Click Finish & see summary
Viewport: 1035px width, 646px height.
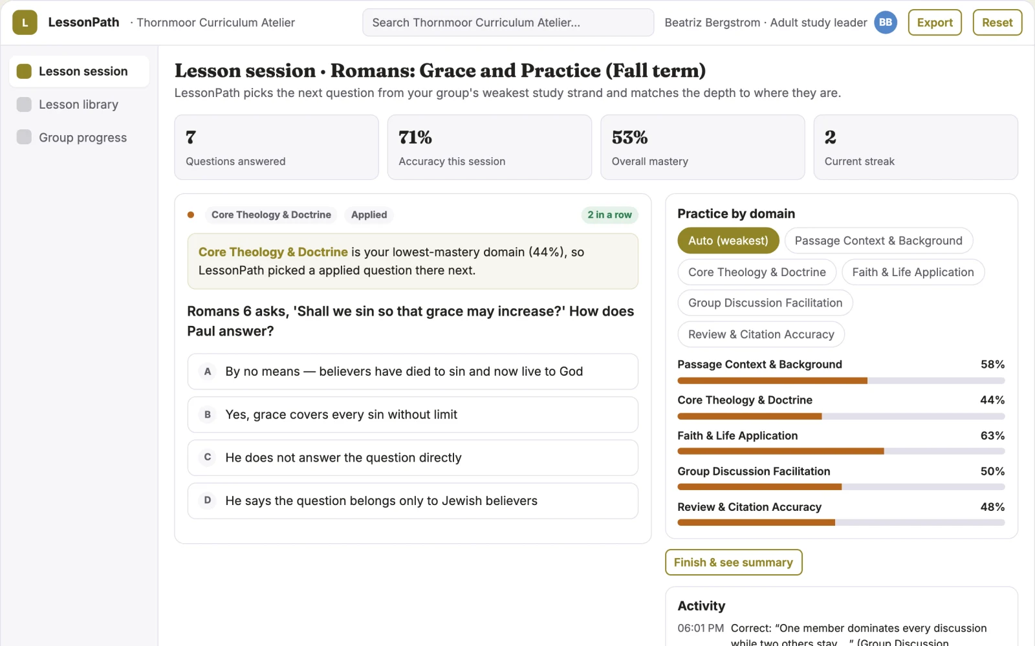point(734,562)
